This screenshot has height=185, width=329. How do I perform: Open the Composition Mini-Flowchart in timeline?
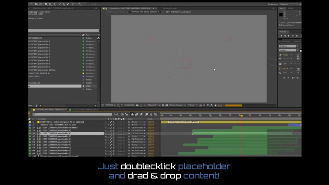pos(116,114)
